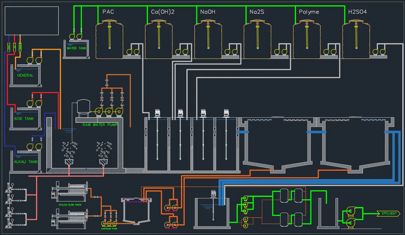Select the DIAPHRAGM PUMP label

pyautogui.click(x=109, y=229)
